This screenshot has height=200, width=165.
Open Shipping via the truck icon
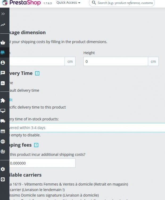3,121
